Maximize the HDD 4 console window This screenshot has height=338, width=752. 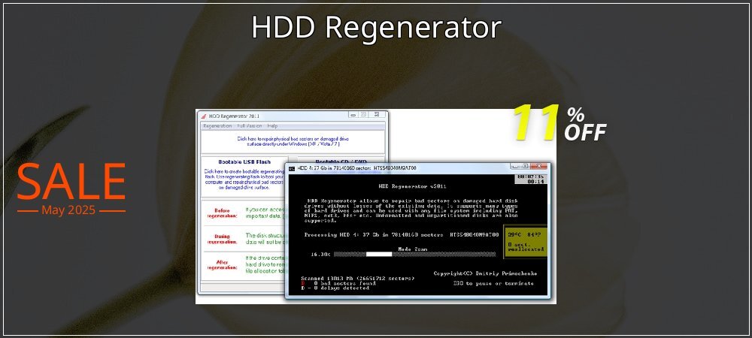click(525, 167)
